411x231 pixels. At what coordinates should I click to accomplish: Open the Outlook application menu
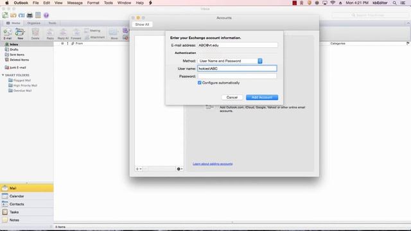[x=21, y=3]
